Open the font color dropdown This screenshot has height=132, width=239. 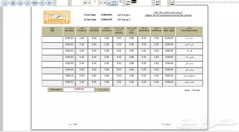click(169, 3)
